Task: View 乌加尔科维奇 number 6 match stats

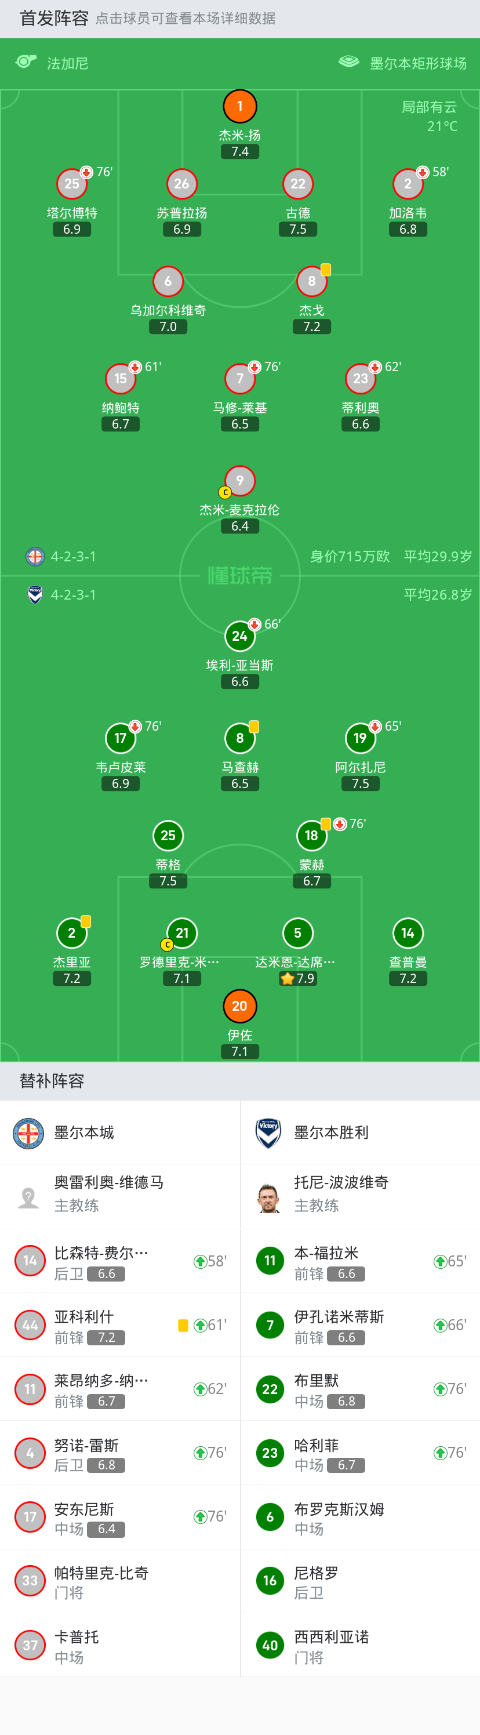Action: click(168, 281)
